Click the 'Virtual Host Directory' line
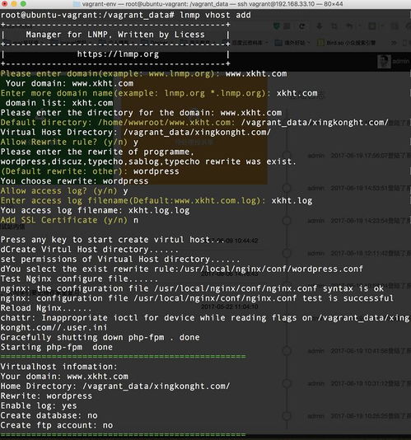Viewport: 411px width, 440px height. 136,132
